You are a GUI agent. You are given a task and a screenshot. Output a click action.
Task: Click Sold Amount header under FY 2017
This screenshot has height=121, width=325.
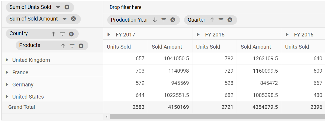170,46
